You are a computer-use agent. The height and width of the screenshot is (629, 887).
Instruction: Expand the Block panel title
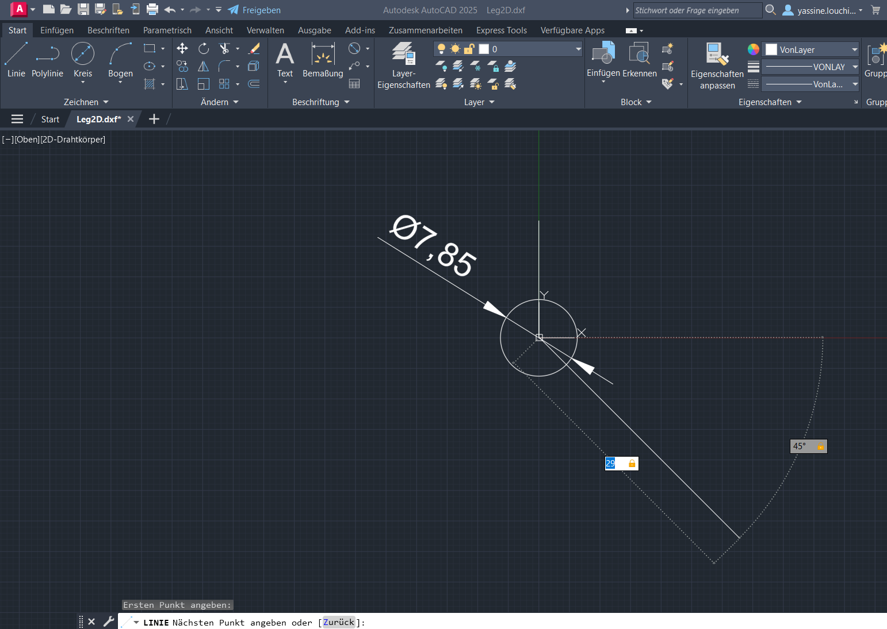click(x=636, y=102)
